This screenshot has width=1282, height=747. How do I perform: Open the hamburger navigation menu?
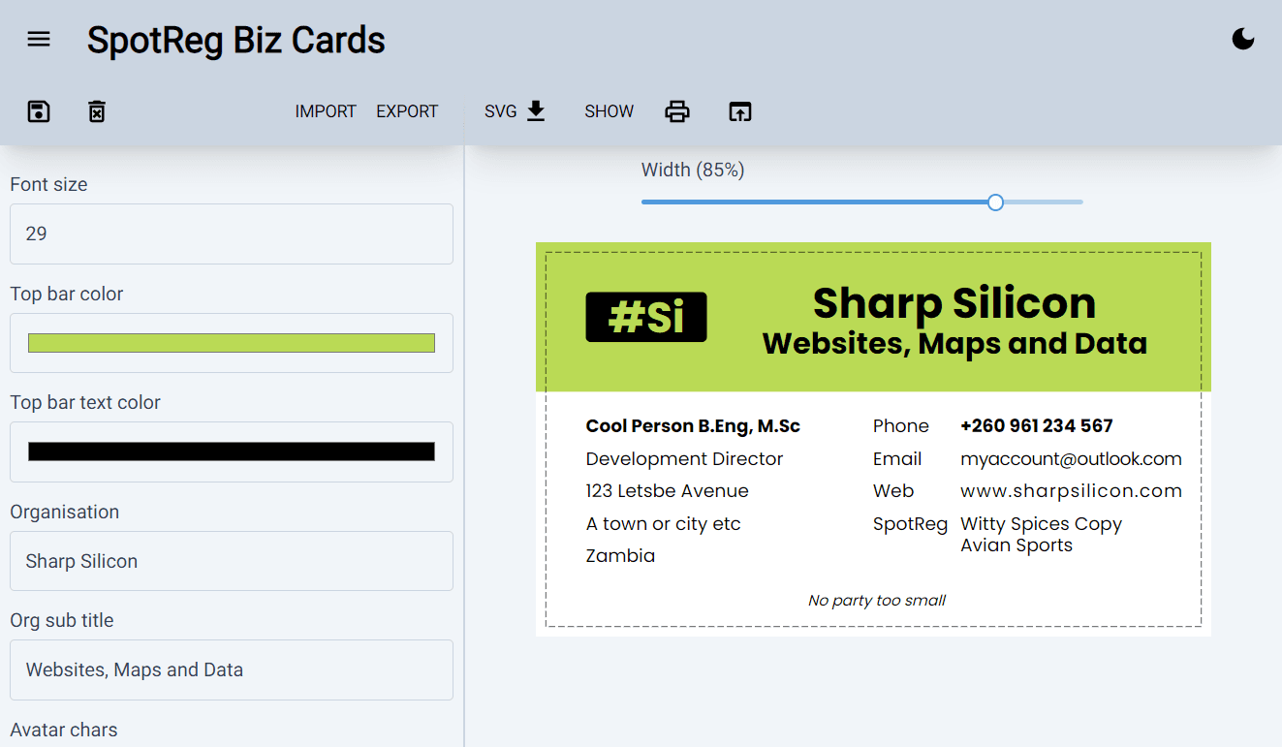(x=39, y=40)
